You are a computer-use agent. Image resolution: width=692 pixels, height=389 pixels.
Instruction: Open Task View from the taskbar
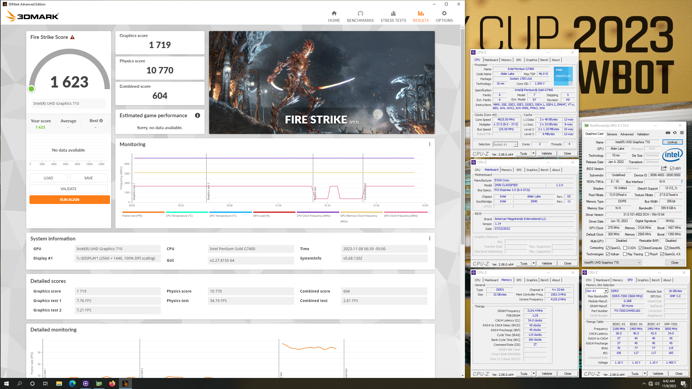45,383
